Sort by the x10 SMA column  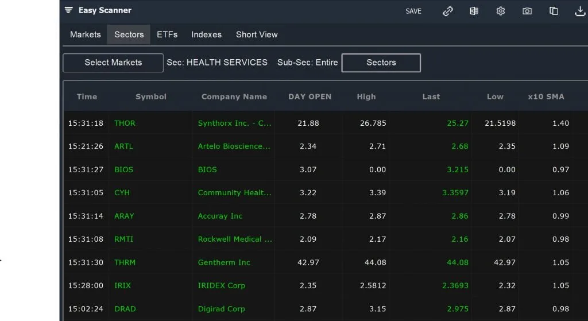click(546, 96)
